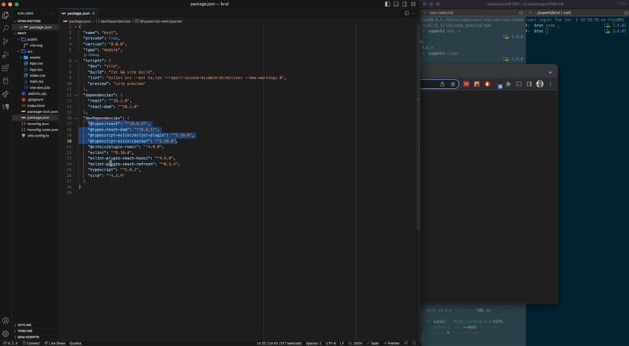The height and width of the screenshot is (346, 629).
Task: Toggle the bottom panel layout button
Action: [x=396, y=4]
